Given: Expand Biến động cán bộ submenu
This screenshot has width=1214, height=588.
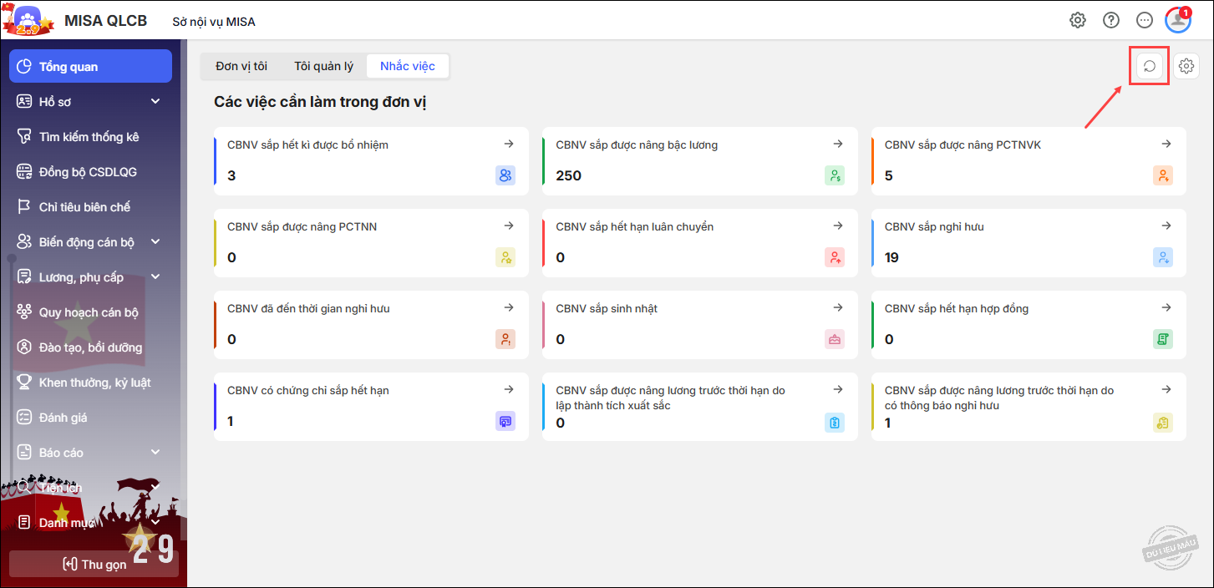Looking at the screenshot, I should click(155, 242).
